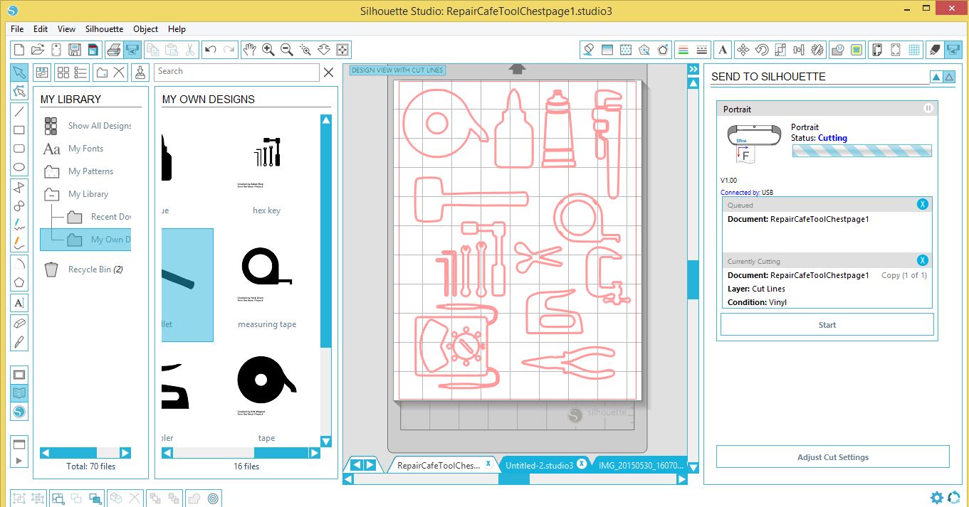
Task: Select the Pan hand tool
Action: tap(250, 50)
